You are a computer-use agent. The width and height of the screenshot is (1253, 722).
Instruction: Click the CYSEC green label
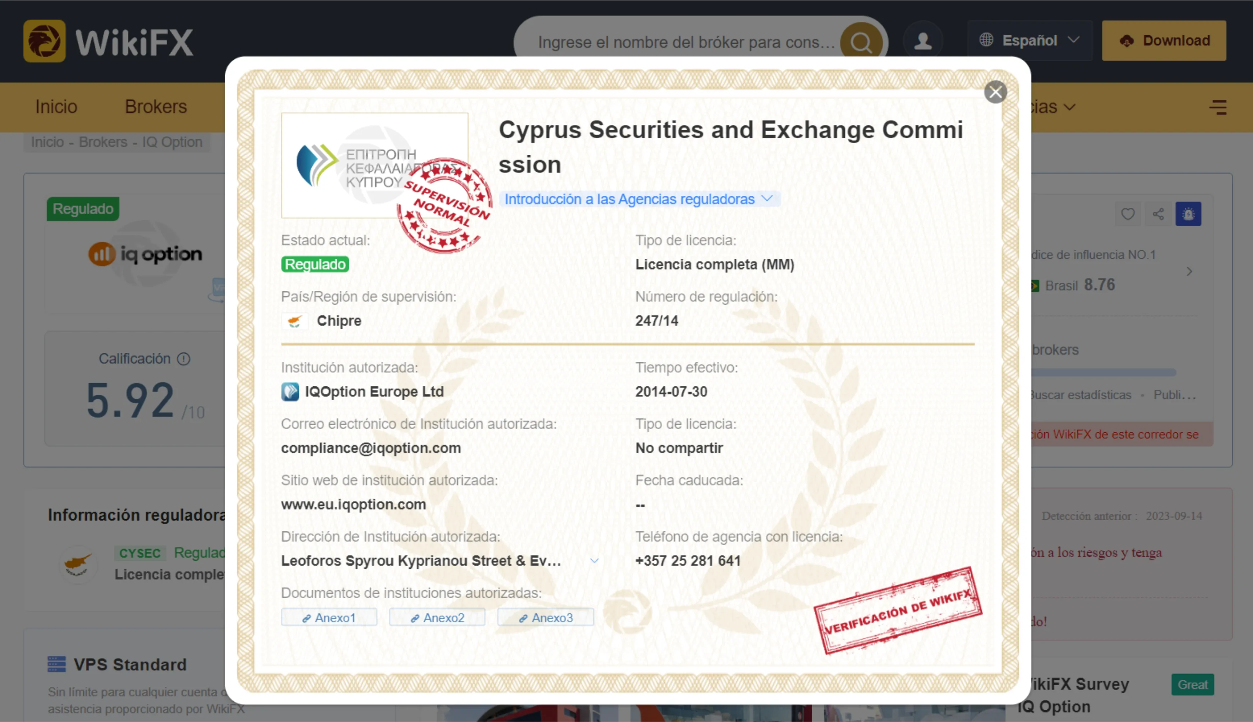coord(140,553)
